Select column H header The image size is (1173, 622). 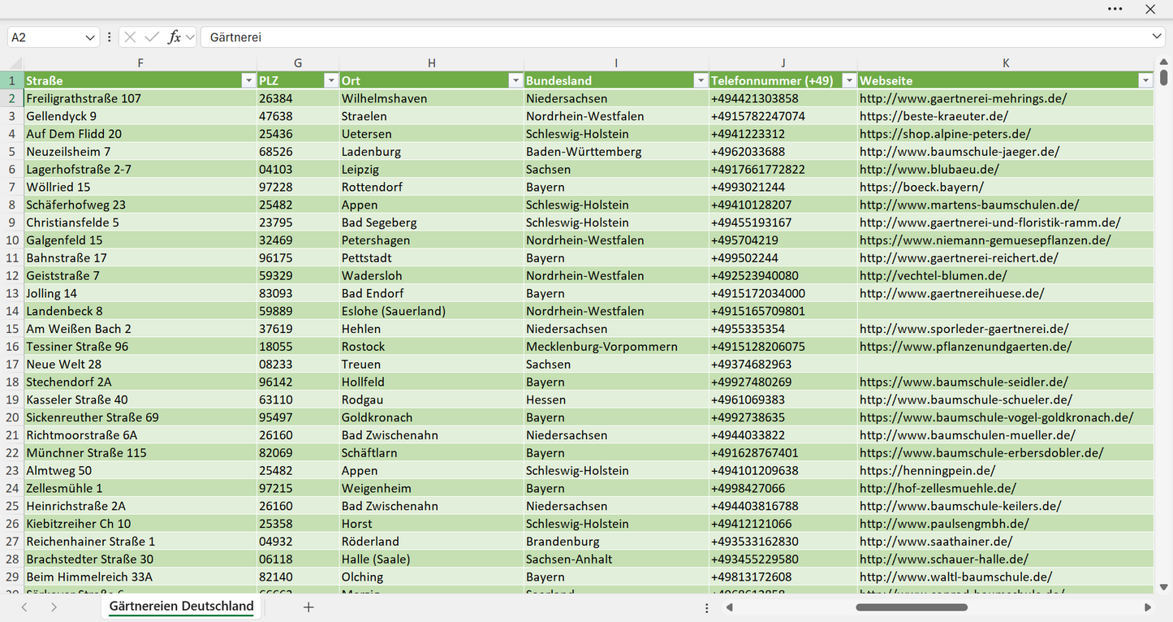[432, 63]
